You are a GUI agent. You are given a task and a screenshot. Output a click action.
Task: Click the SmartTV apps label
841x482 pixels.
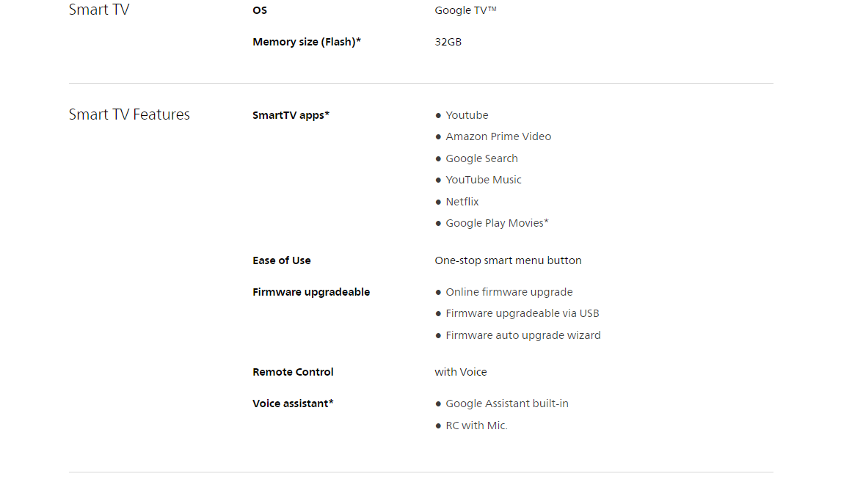291,115
